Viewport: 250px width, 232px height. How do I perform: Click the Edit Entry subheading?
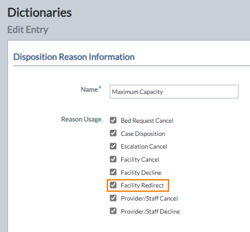tap(28, 30)
